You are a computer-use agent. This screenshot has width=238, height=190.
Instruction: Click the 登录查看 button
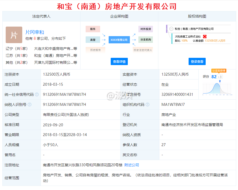pos(197,61)
